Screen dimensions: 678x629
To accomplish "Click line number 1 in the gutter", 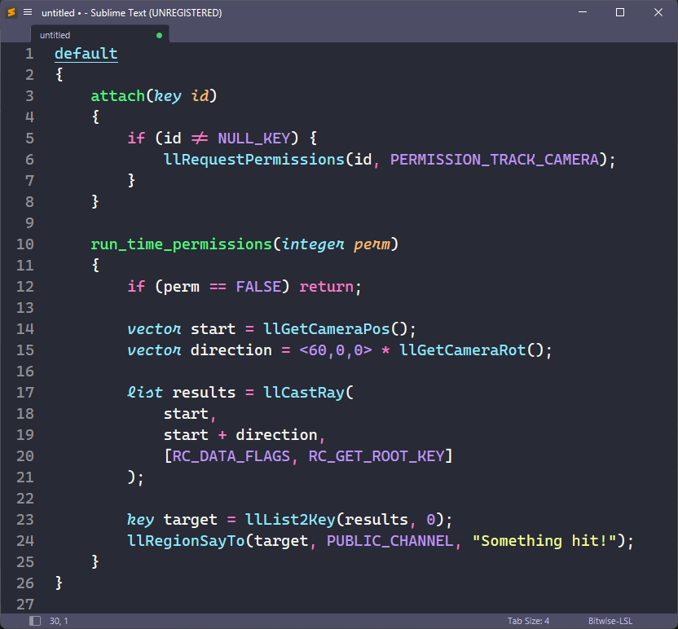I will click(x=29, y=54).
